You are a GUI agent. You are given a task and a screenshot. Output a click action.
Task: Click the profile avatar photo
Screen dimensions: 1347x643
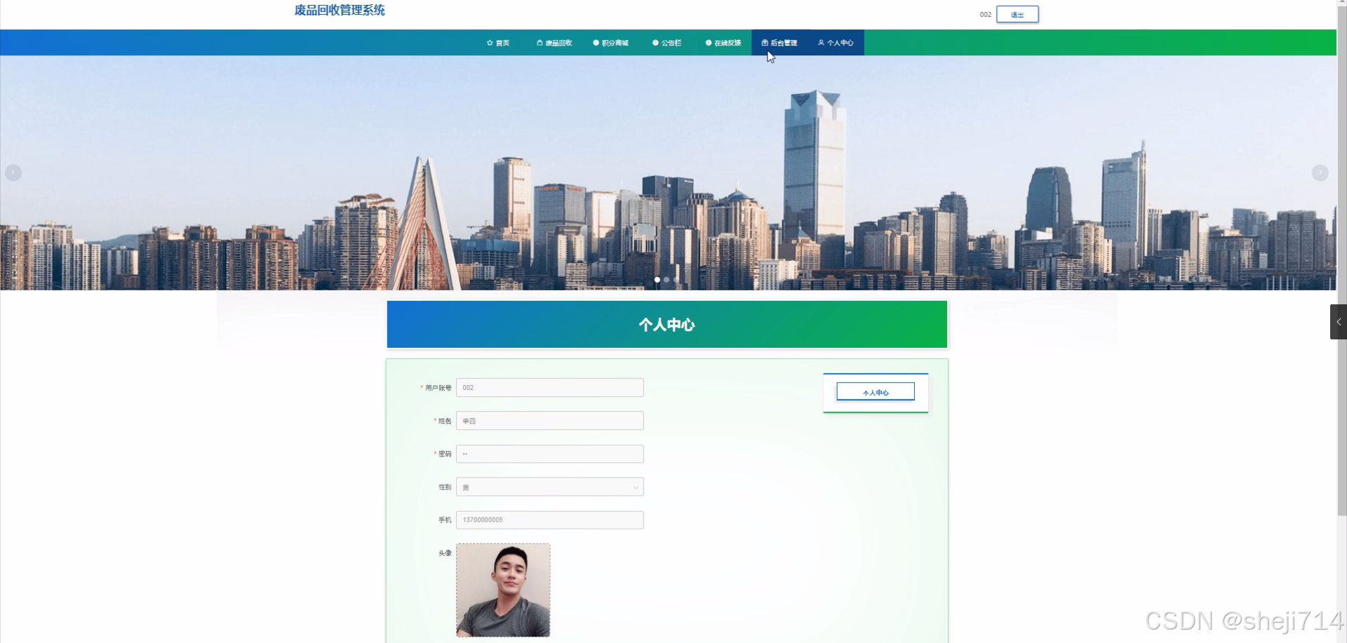click(x=503, y=589)
